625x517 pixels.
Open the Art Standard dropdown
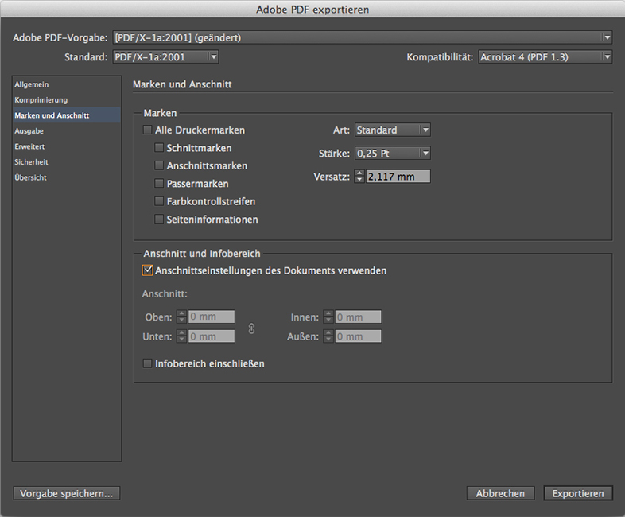click(x=392, y=130)
